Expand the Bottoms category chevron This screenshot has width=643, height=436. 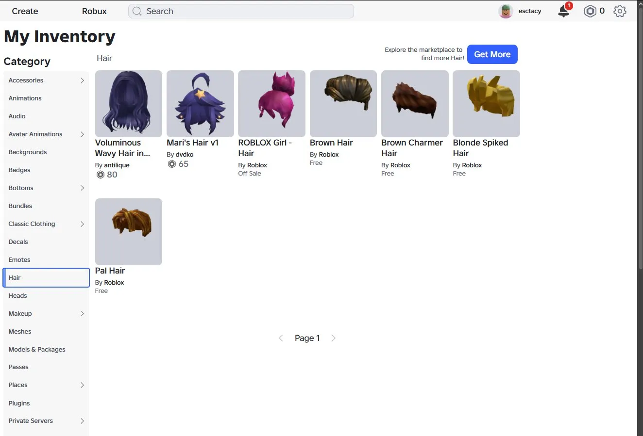(82, 188)
